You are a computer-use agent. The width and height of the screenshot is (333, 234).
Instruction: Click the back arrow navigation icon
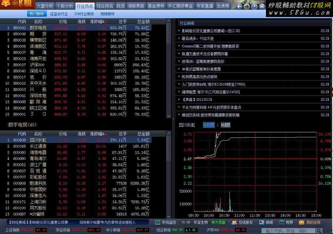click(239, 6)
